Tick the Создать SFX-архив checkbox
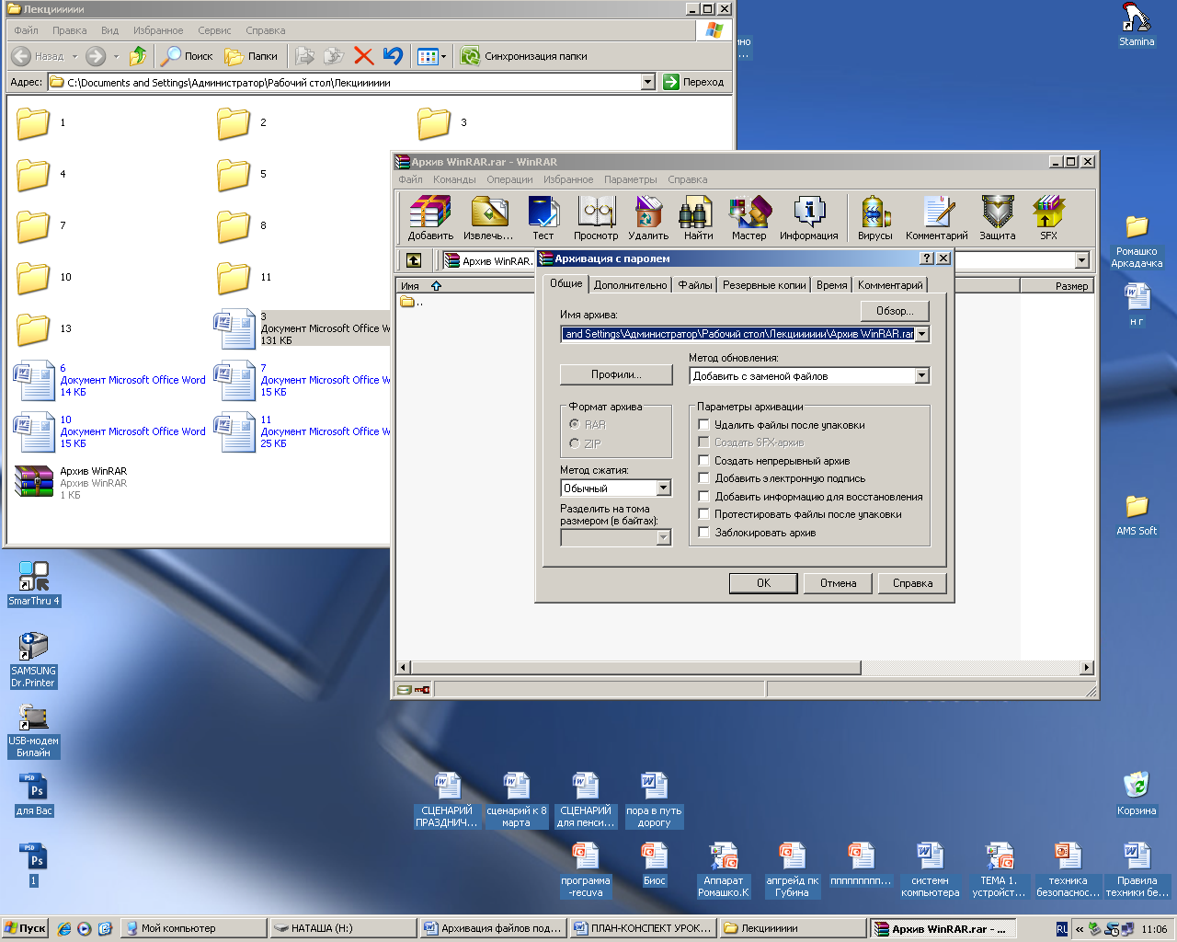1177x942 pixels. pyautogui.click(x=704, y=442)
